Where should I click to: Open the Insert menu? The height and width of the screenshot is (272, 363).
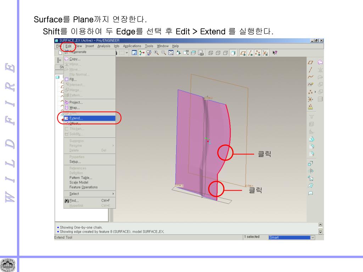click(x=90, y=46)
